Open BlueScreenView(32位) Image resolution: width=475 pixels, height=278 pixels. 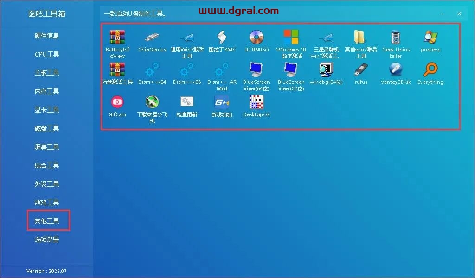291,76
